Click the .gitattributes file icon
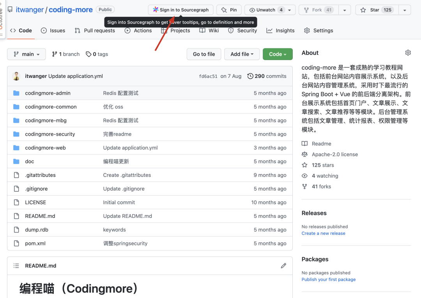 [16, 175]
